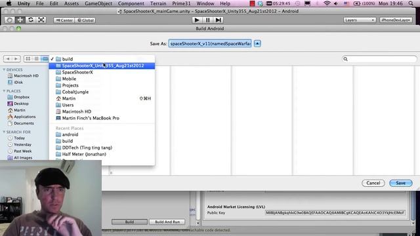Open the Layers dropdown

pos(360,20)
